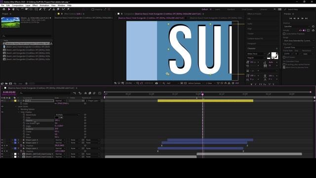Open the graph editor in the timeline
This screenshot has width=316, height=178.
pyautogui.click(x=100, y=93)
